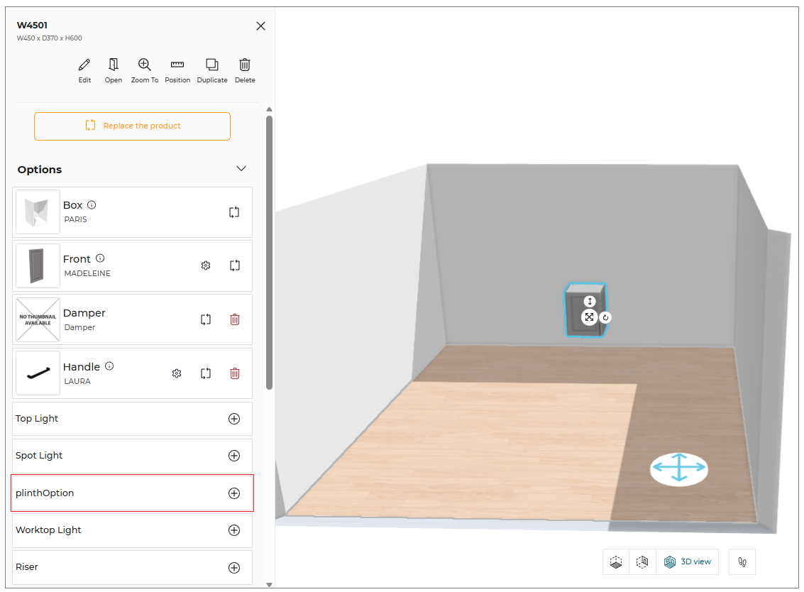
Task: Click the Edit pencil icon
Action: 84,65
